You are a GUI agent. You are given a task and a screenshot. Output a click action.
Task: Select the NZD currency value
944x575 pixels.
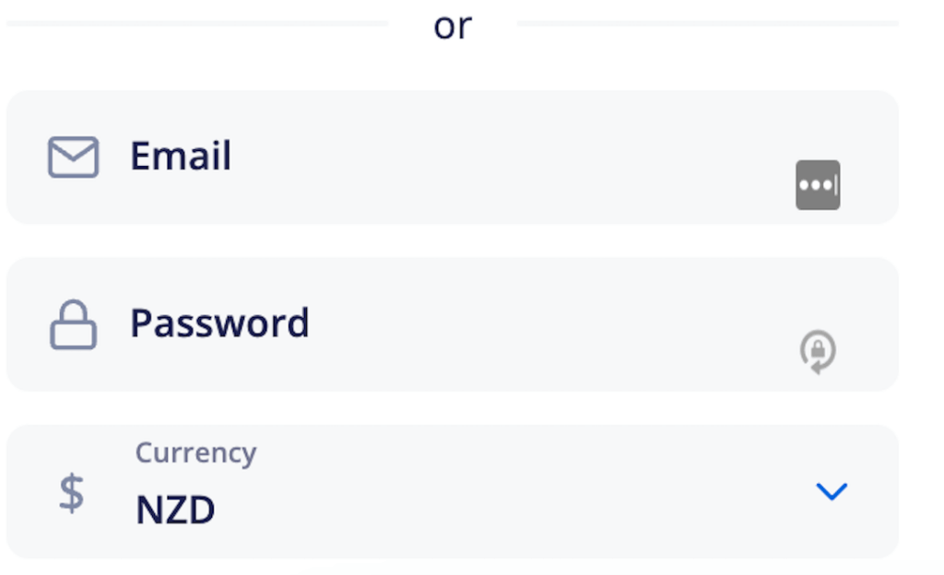175,510
